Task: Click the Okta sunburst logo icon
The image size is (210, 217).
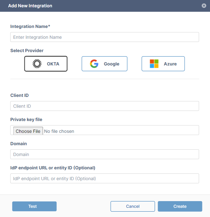Action: pyautogui.click(x=37, y=64)
